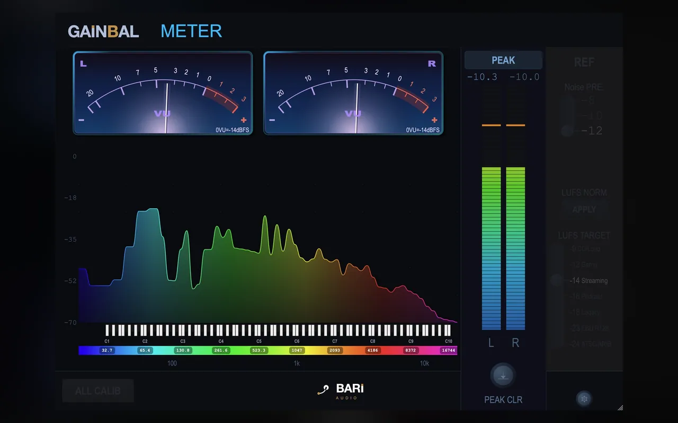Select the -14 Streaming LUFS target
The height and width of the screenshot is (423, 678).
click(588, 281)
